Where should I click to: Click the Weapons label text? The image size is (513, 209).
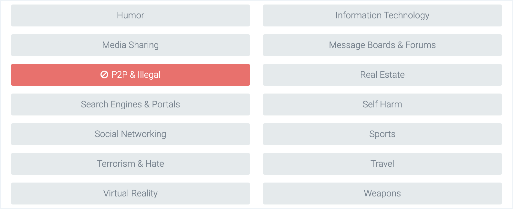tap(382, 194)
